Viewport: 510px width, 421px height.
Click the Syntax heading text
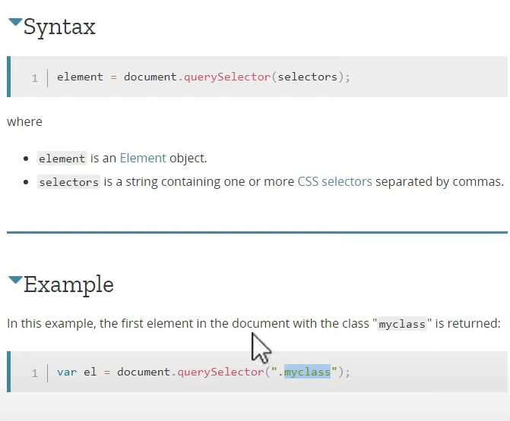(x=59, y=27)
